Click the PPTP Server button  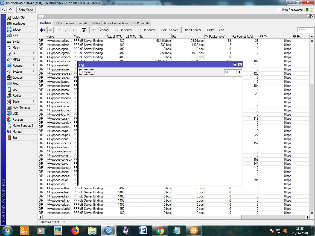pyautogui.click(x=124, y=30)
